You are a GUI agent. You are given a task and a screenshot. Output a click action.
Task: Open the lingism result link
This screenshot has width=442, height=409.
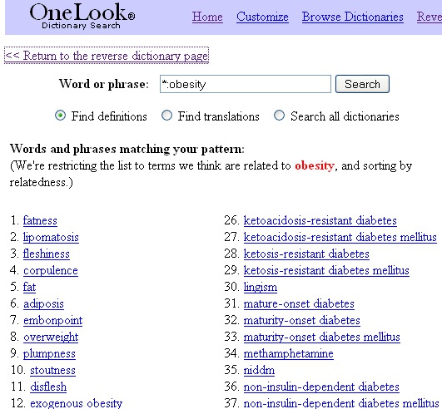click(261, 287)
